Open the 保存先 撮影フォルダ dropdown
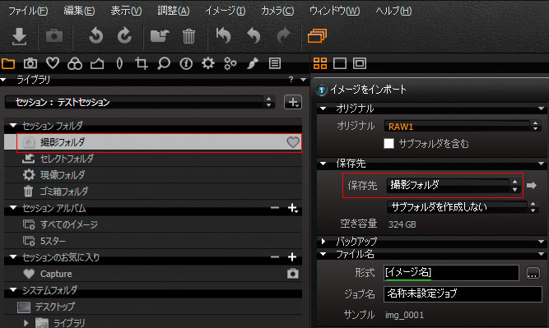Screen dimensions: 549x328 [453, 185]
